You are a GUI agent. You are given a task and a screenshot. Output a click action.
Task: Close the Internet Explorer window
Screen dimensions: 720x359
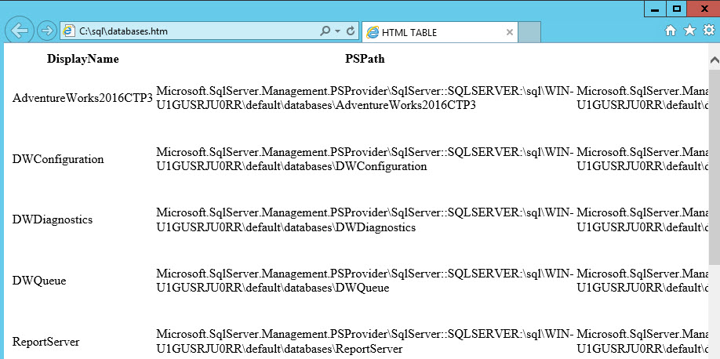click(x=704, y=9)
